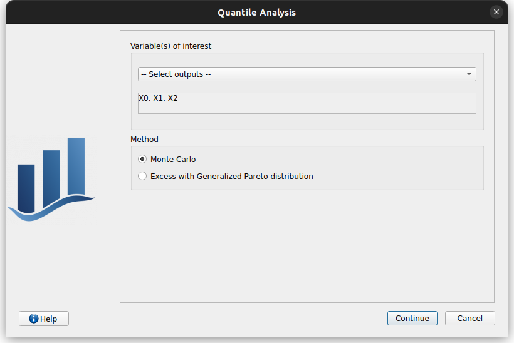514x343 pixels.
Task: Click the shortest bar in the logo
Action: (26, 187)
